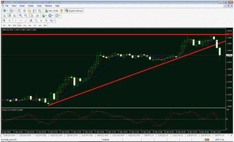
Task: Open the Templates icon
Action: 57,15
